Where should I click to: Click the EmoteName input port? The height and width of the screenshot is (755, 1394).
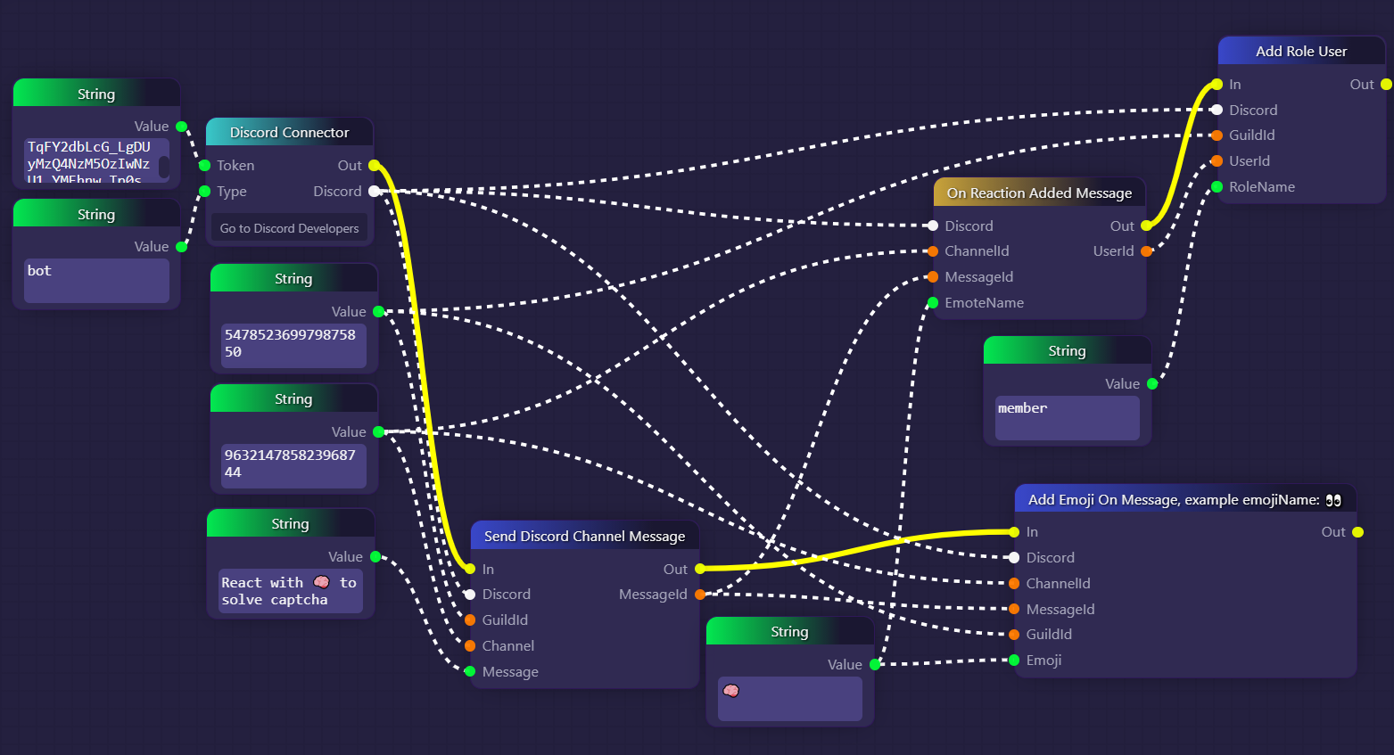[x=933, y=303]
